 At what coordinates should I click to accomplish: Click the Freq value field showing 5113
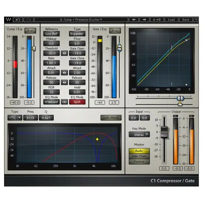[30, 118]
